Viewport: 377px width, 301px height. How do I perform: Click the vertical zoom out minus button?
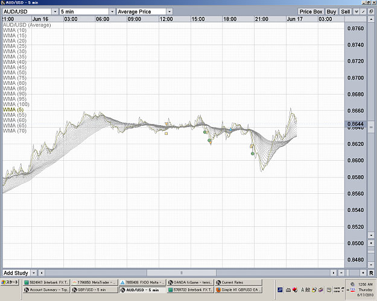(371, 264)
